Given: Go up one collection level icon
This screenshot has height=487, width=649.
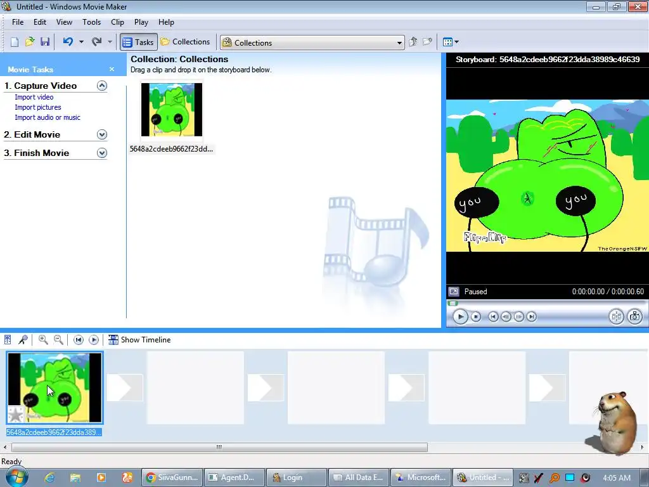Looking at the screenshot, I should pos(413,42).
